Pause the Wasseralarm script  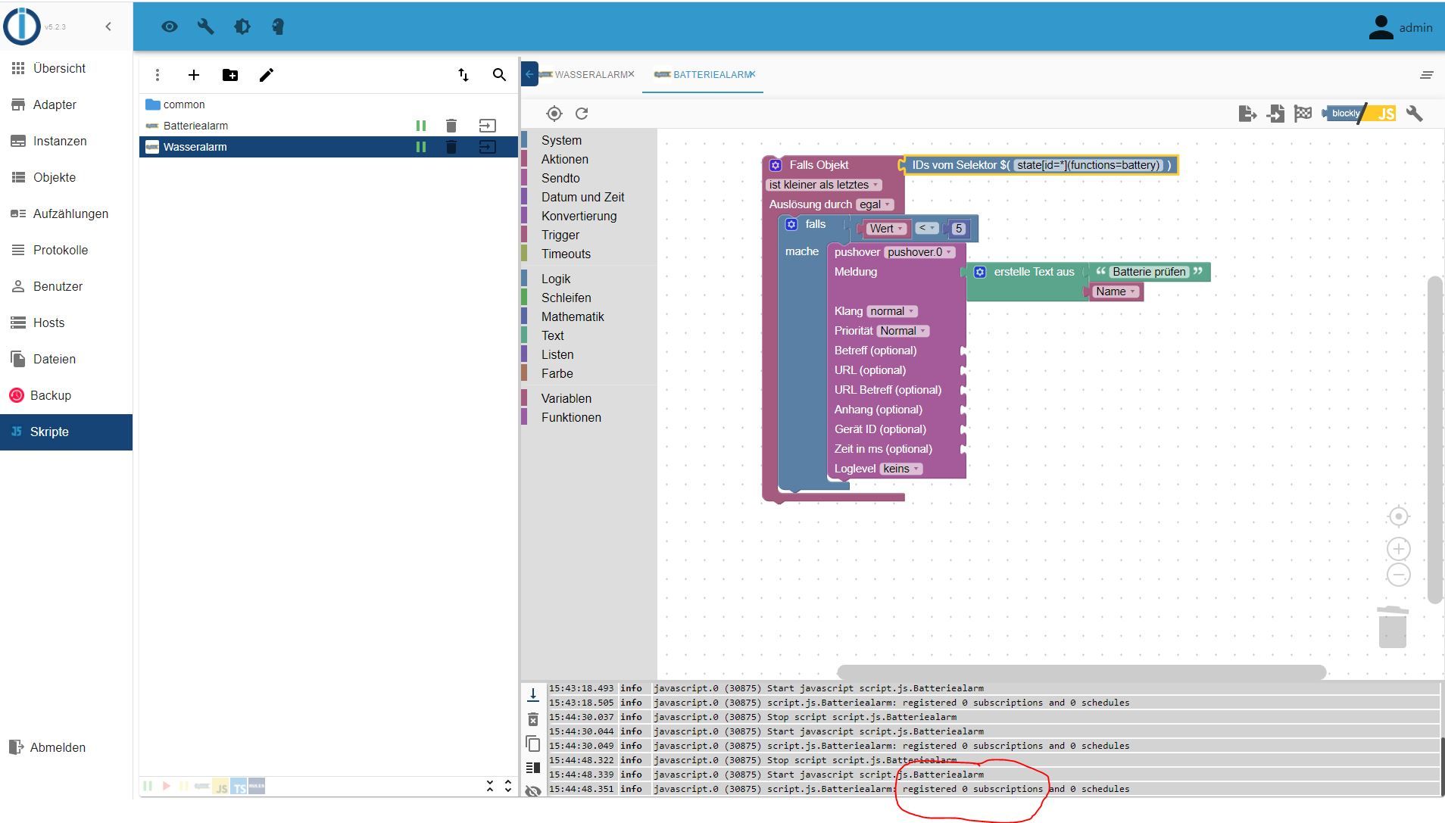click(421, 147)
